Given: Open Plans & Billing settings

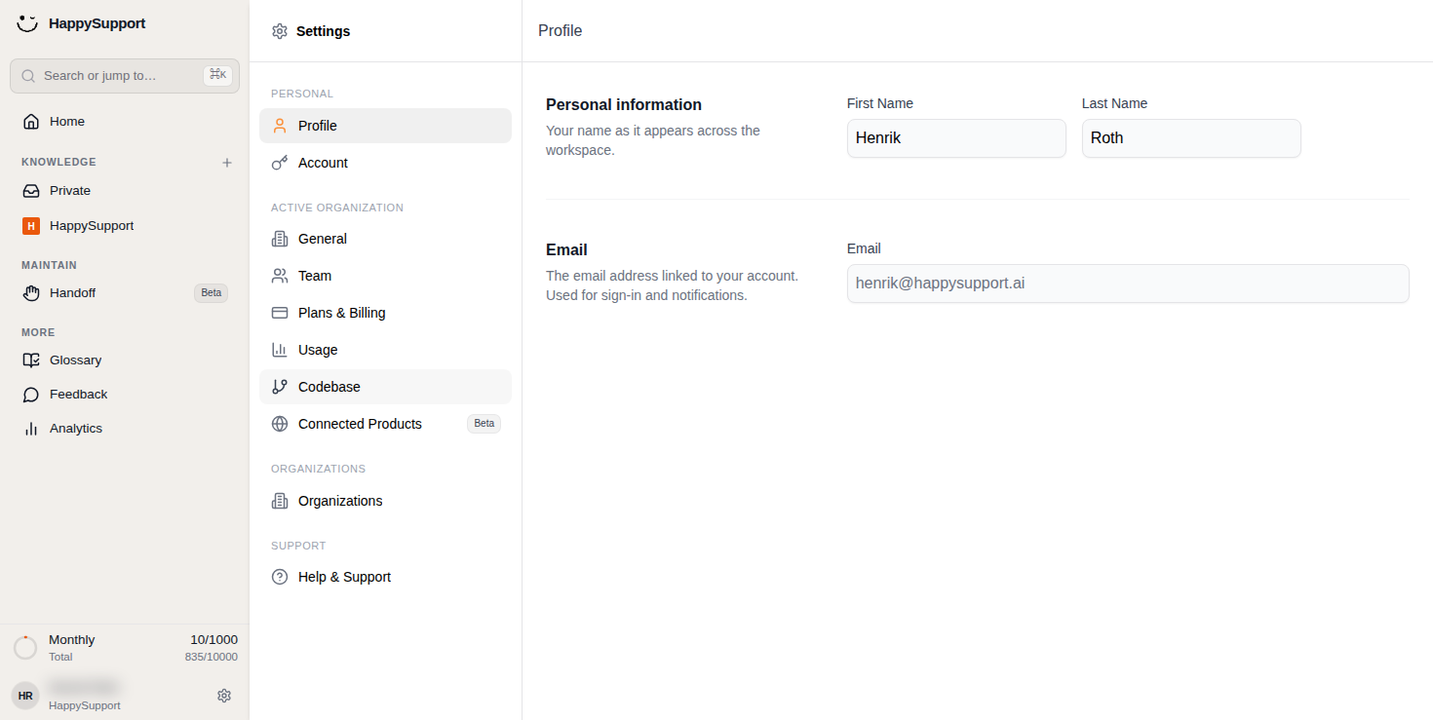Looking at the screenshot, I should (x=385, y=313).
